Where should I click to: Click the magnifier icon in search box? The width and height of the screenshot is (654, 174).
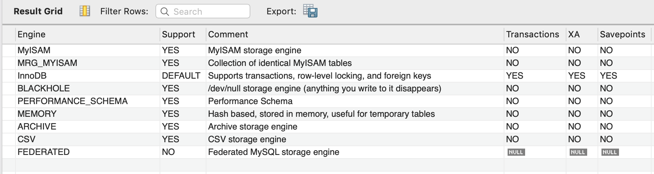click(165, 12)
